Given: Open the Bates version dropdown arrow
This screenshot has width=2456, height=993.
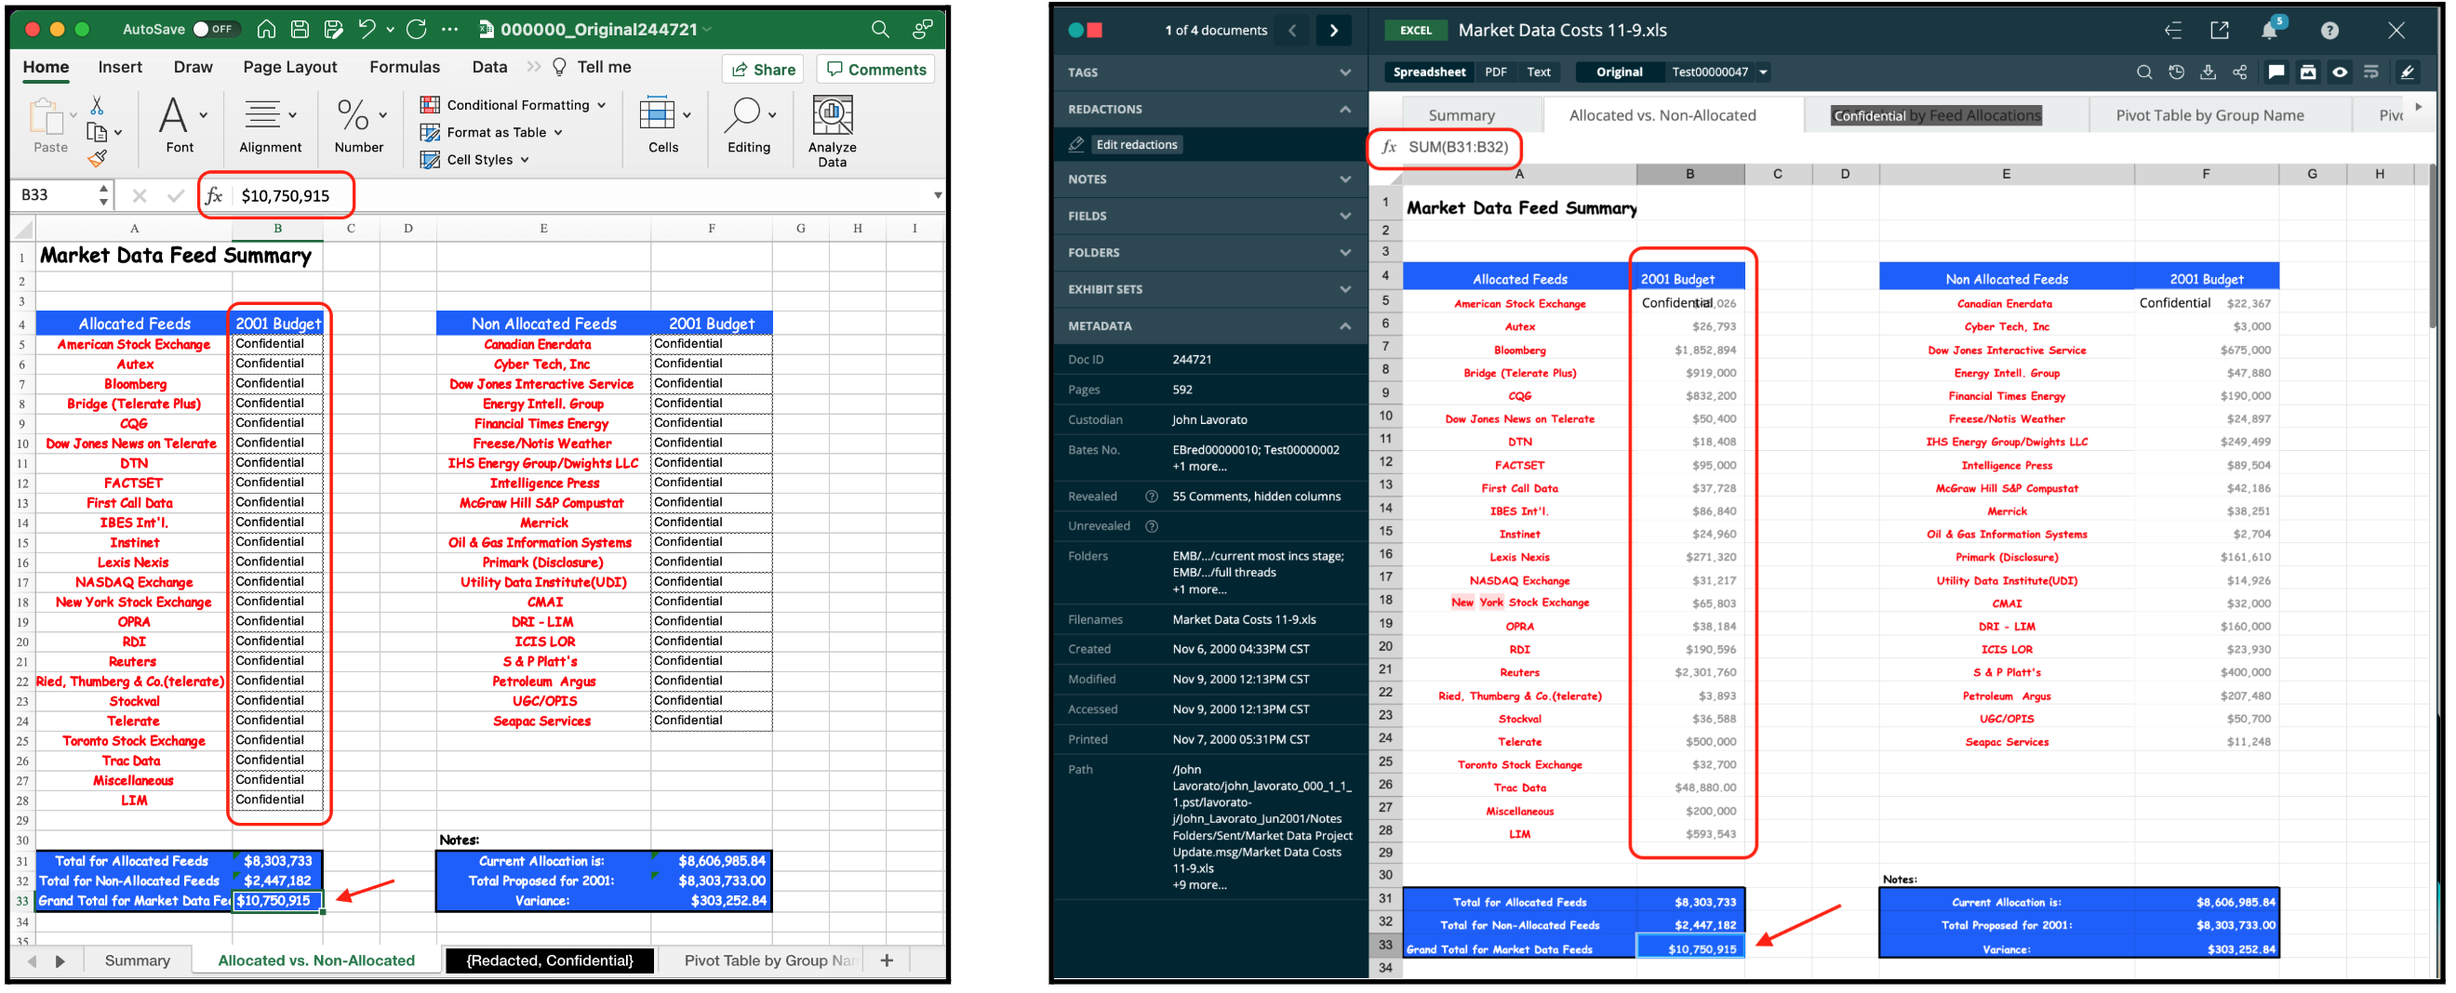Looking at the screenshot, I should [1763, 72].
